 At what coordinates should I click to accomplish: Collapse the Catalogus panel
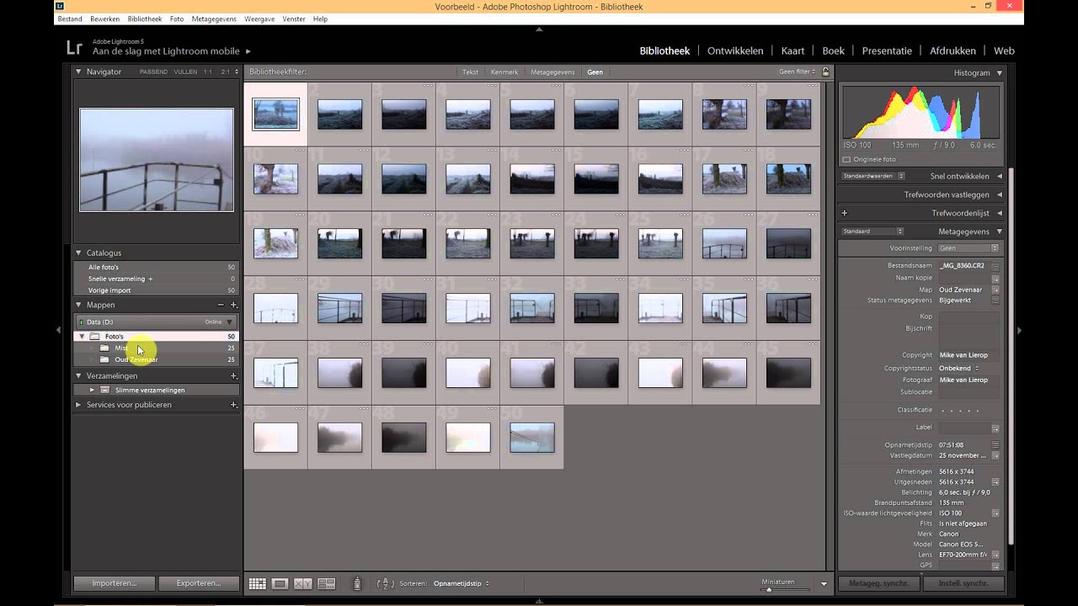click(x=78, y=252)
